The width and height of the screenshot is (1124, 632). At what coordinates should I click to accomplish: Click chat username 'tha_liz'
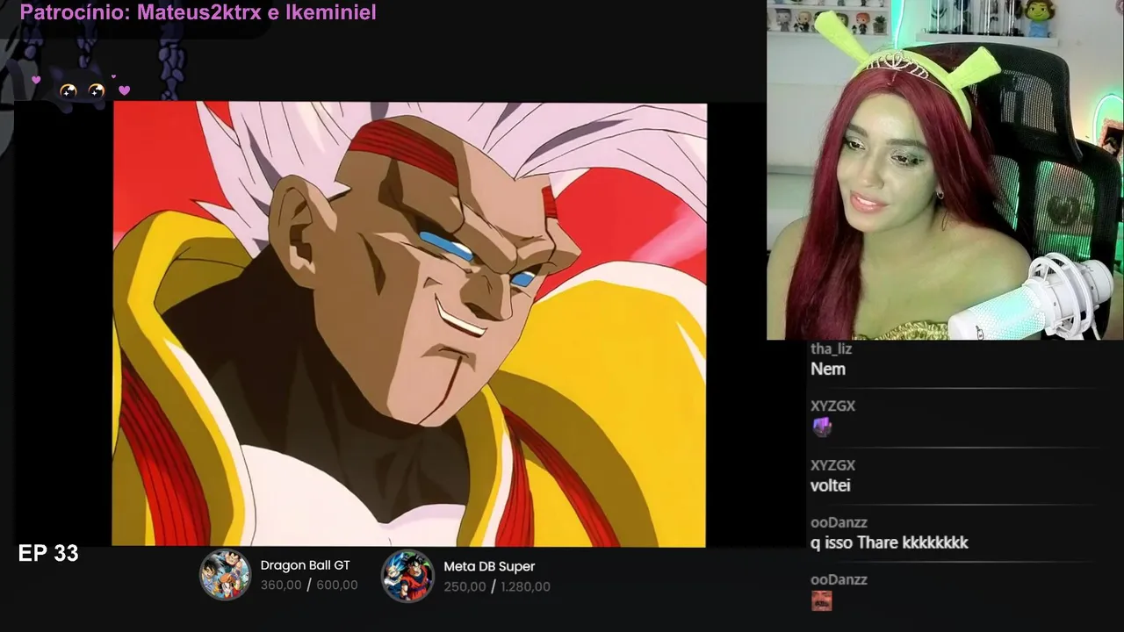831,348
